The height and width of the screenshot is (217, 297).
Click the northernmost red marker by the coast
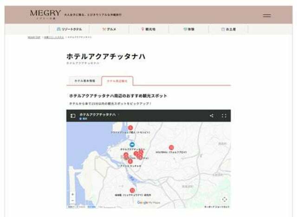point(130,128)
